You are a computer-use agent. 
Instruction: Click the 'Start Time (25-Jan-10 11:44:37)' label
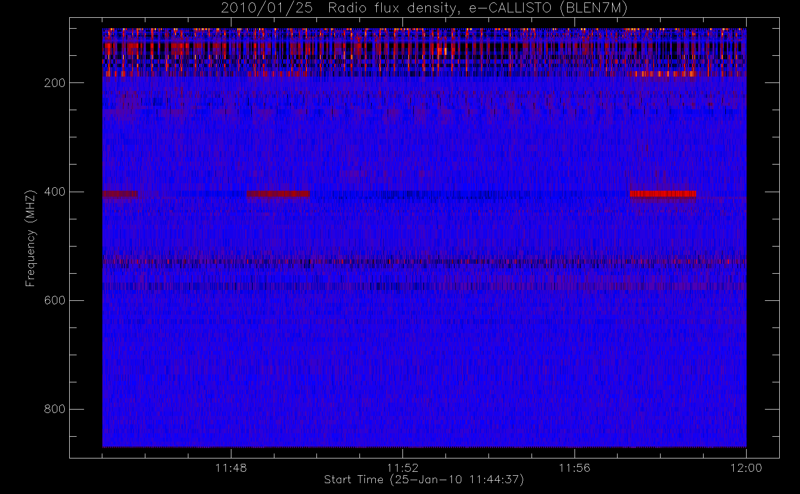(424, 480)
